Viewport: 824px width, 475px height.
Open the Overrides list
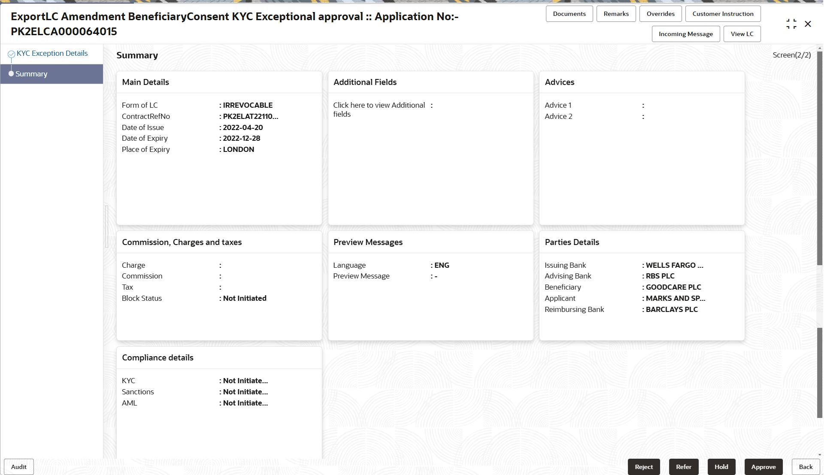click(x=660, y=13)
